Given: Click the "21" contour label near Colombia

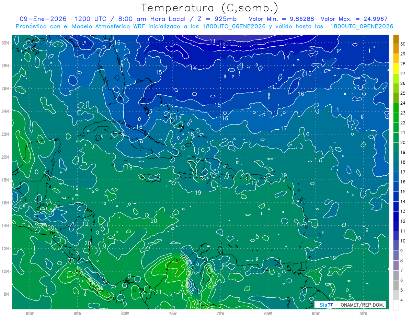Looking at the screenshot, I should pyautogui.click(x=159, y=292).
